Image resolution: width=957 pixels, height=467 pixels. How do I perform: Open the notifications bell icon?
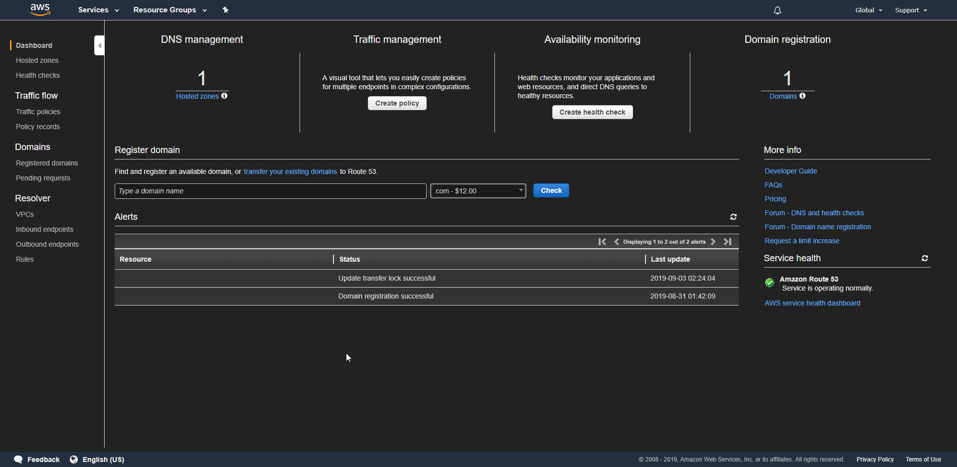[x=777, y=10]
